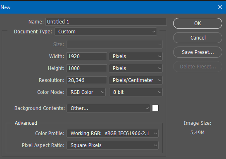Open the Background Contents dropdown

click(x=108, y=108)
